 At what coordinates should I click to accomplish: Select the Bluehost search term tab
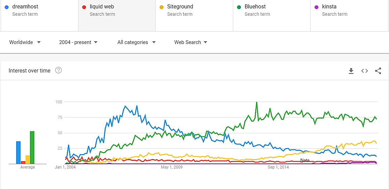(272, 15)
